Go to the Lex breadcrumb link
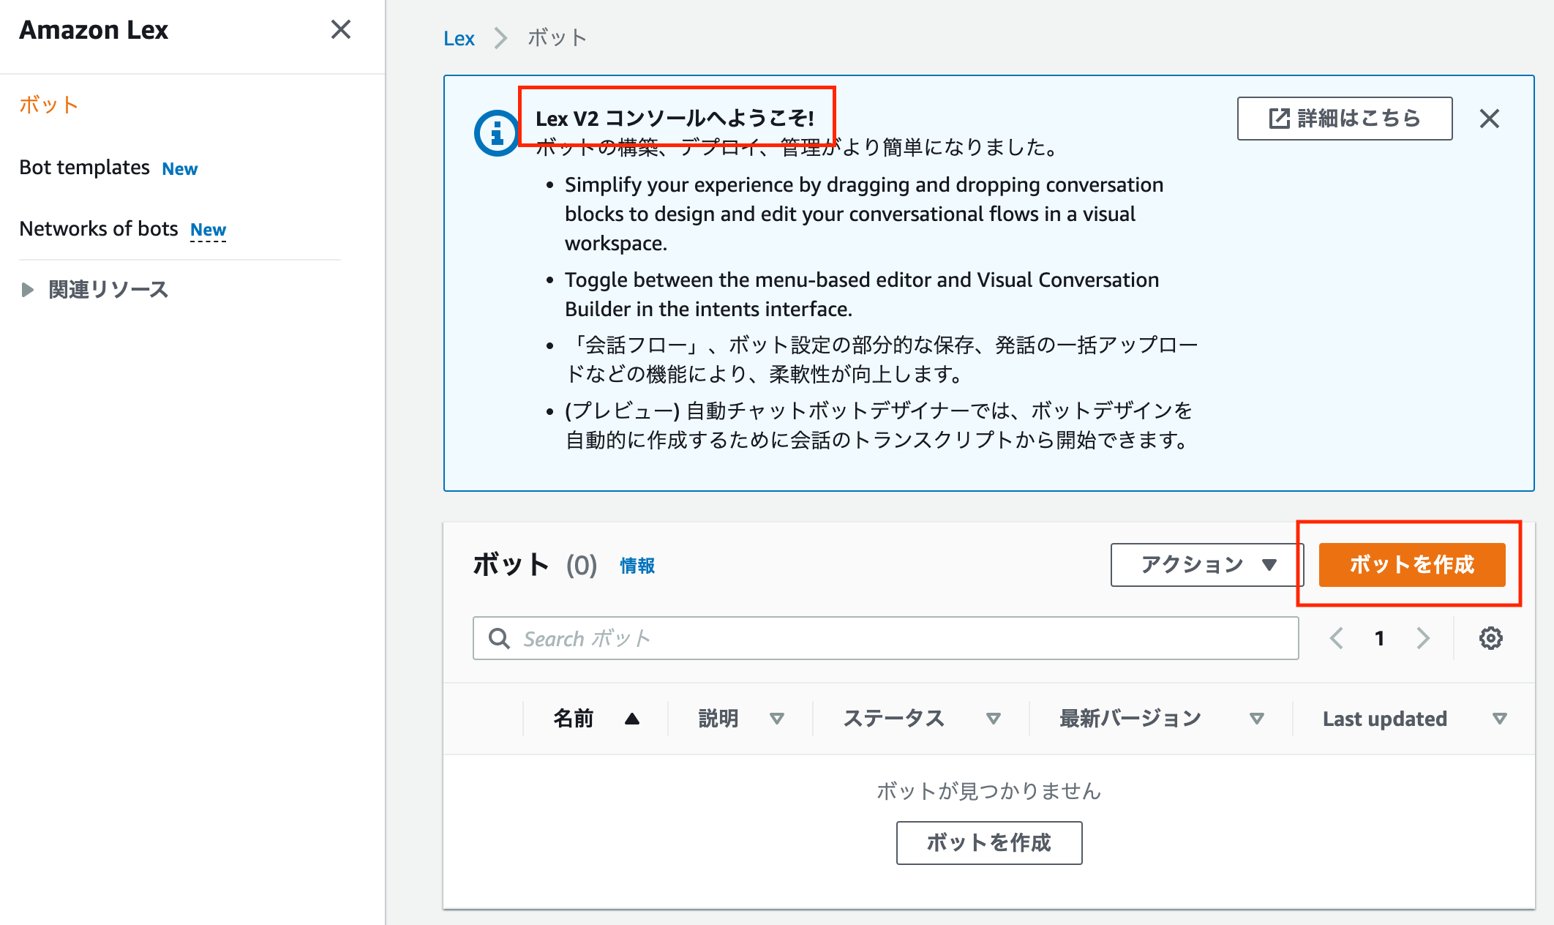This screenshot has height=925, width=1554. point(459,38)
